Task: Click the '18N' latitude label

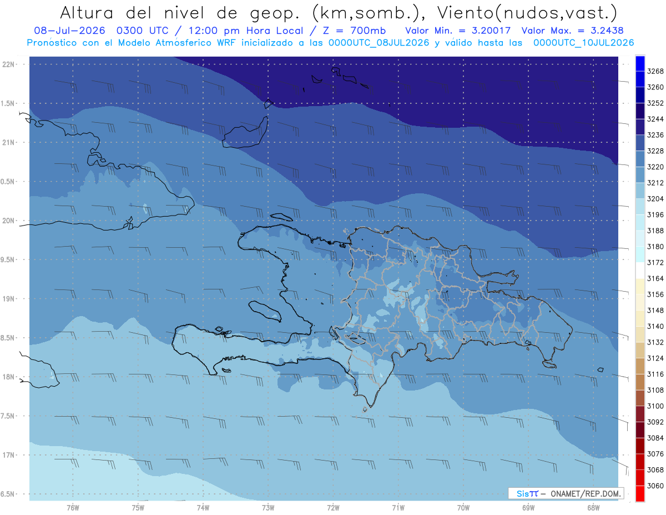Action: (x=9, y=377)
